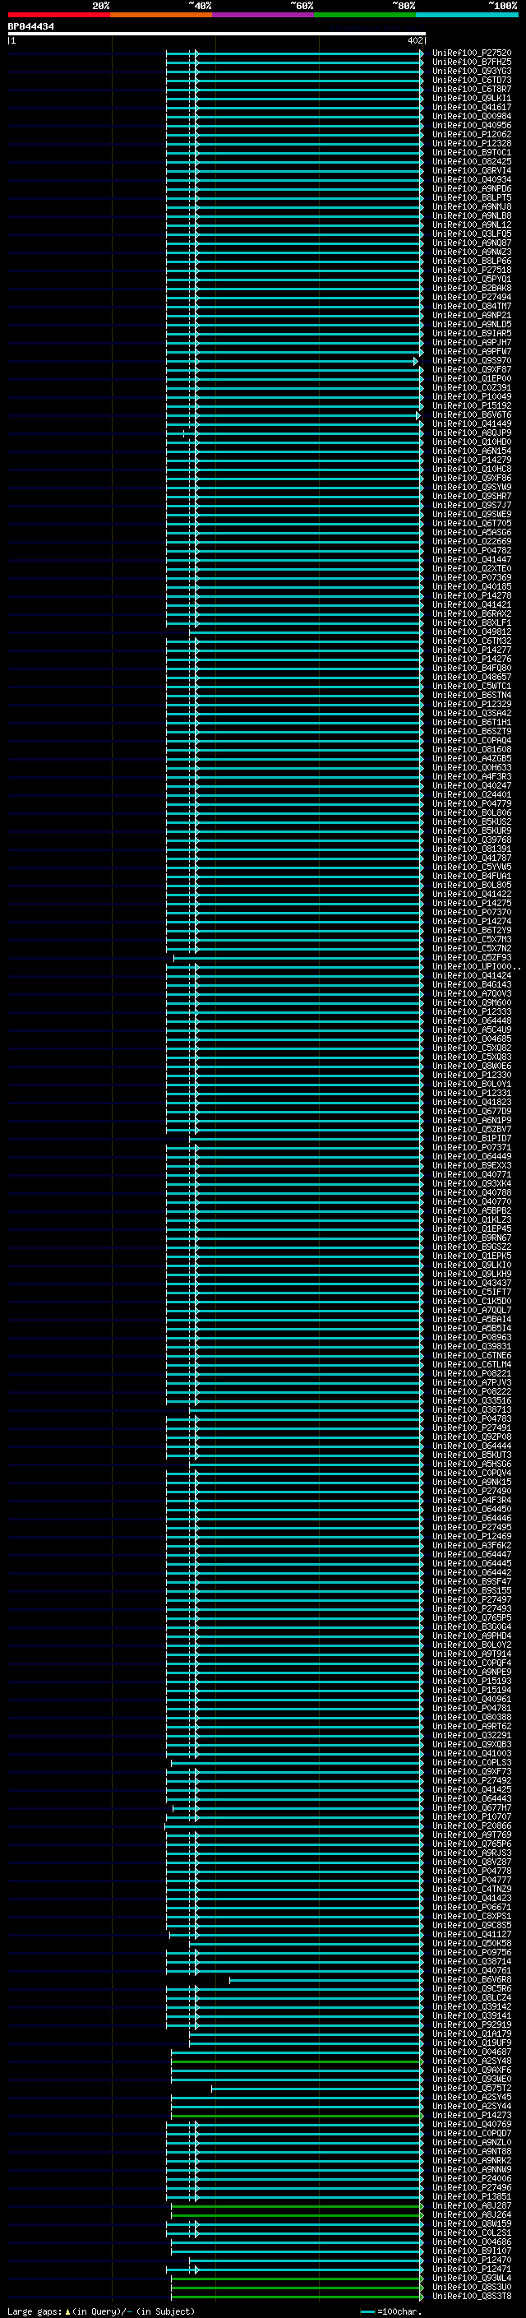
Task: Click the white query length bar under BP044434
Action: point(217,35)
